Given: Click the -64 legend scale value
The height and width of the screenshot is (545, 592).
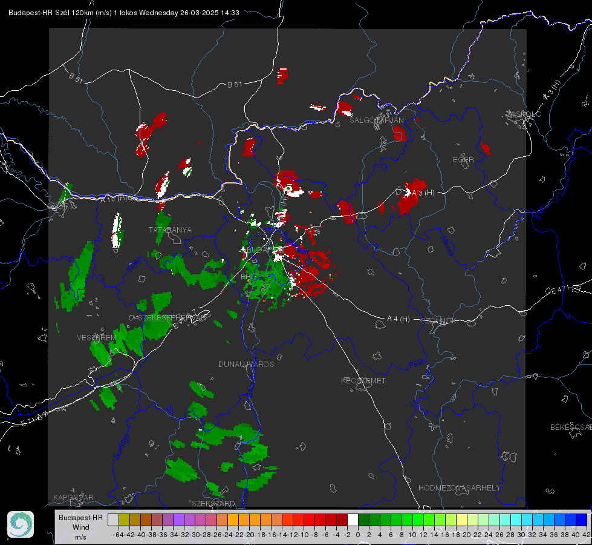Looking at the screenshot, I should (119, 535).
